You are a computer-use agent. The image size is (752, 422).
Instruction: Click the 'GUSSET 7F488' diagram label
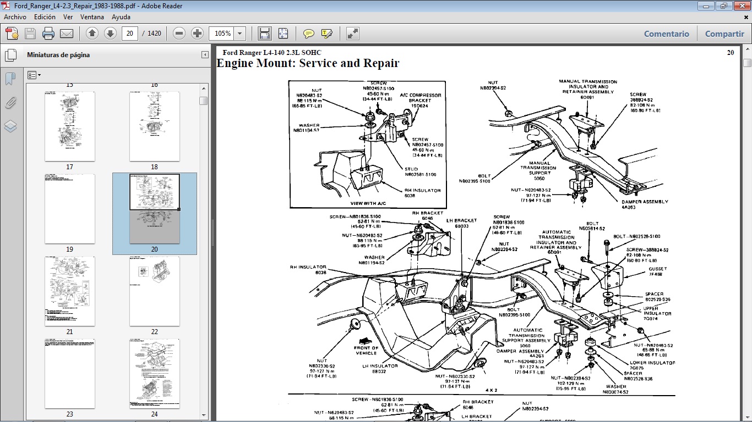click(x=657, y=271)
